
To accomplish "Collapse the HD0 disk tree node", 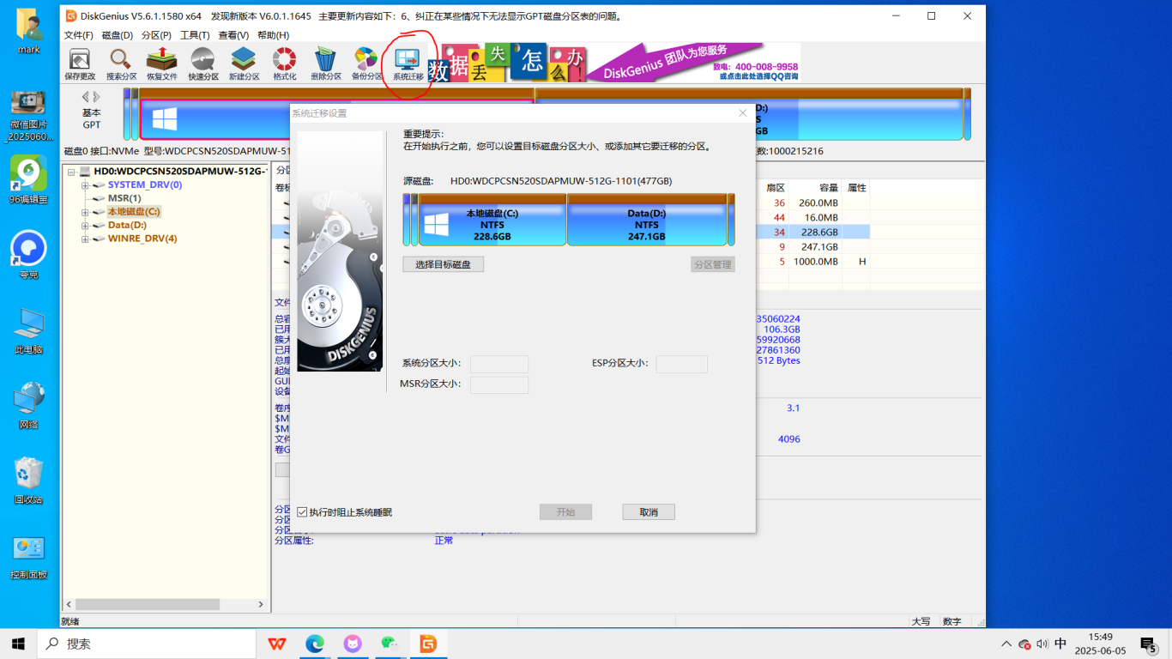I will point(72,172).
